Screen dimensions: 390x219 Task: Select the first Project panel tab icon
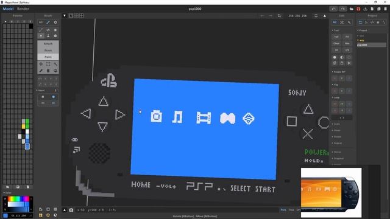pyautogui.click(x=360, y=23)
